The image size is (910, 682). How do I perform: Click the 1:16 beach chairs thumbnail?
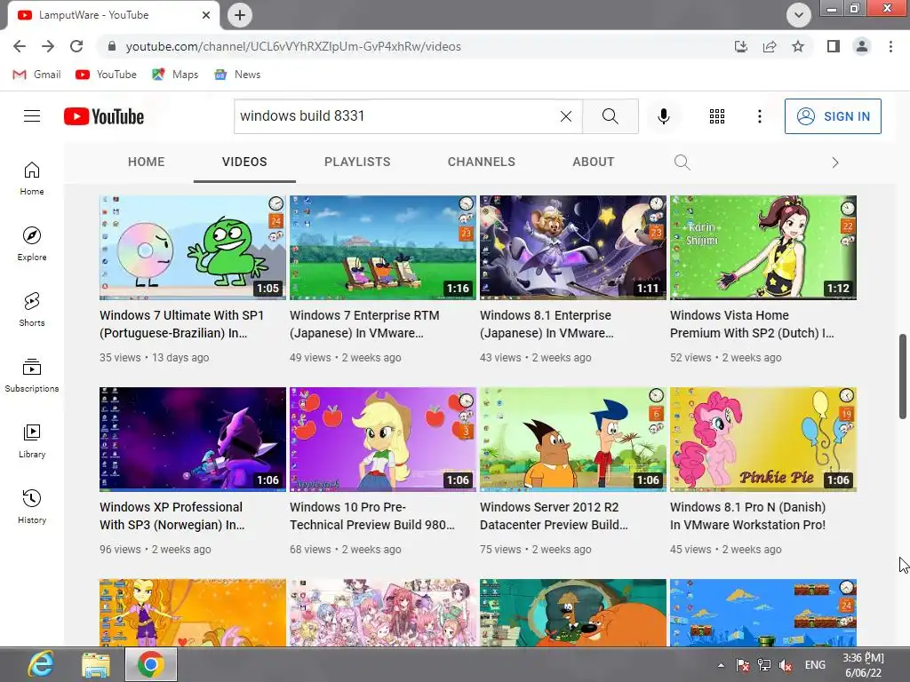coord(383,248)
